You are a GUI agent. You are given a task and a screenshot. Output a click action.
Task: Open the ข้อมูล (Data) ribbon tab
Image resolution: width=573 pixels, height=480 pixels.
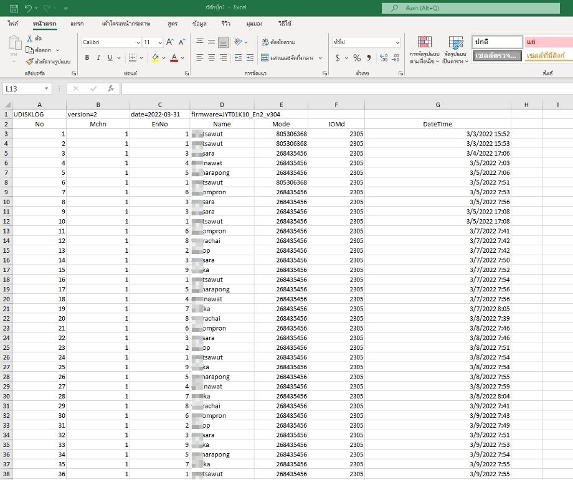click(x=199, y=24)
